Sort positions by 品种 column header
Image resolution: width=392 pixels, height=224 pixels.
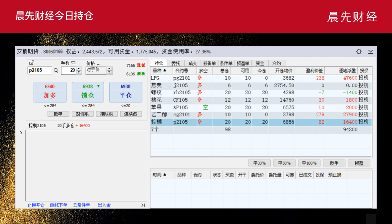(160, 71)
